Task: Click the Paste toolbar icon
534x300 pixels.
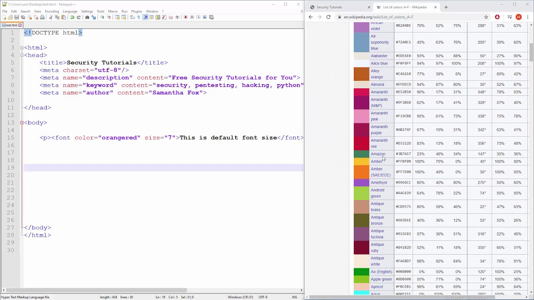Action: (x=63, y=17)
